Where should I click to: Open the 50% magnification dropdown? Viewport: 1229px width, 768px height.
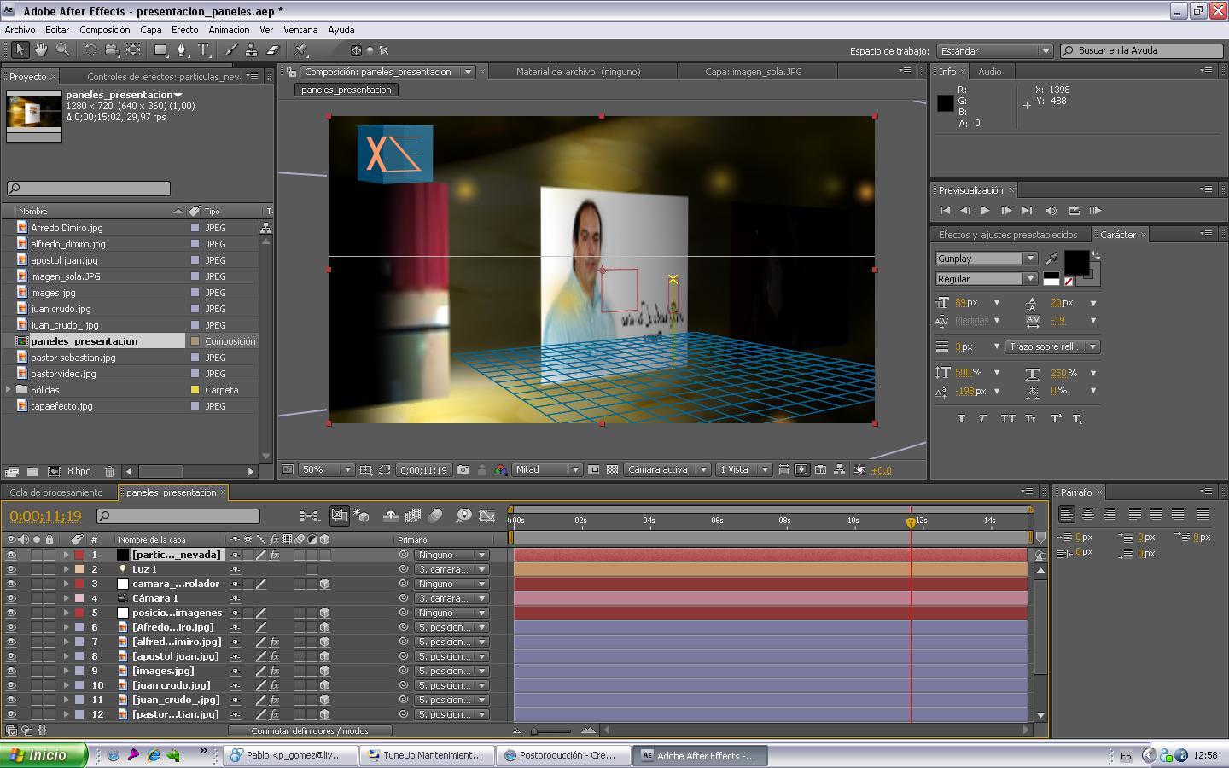point(325,470)
